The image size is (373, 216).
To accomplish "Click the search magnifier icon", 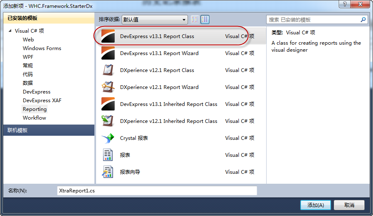I will [363, 20].
